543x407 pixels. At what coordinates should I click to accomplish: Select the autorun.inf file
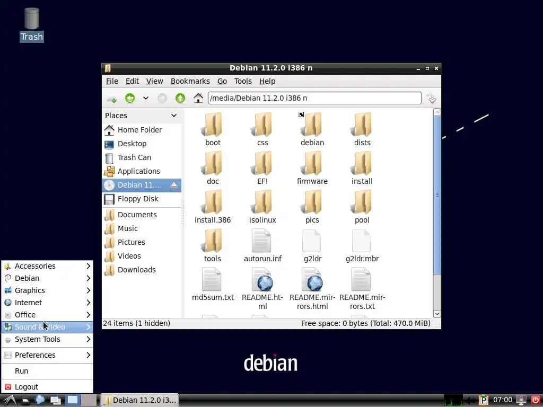pyautogui.click(x=262, y=245)
